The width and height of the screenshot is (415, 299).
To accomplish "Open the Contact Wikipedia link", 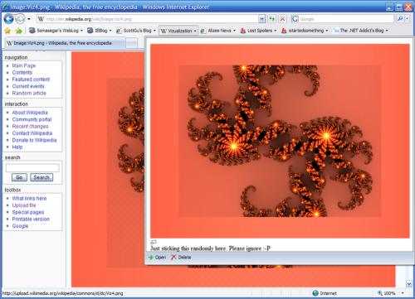I will point(32,133).
